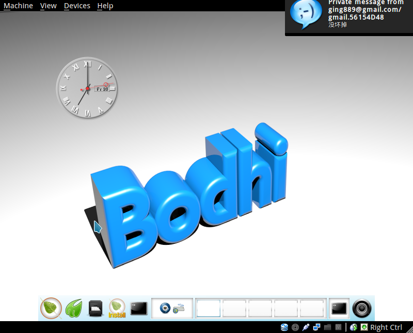
Task: Click the Right Ctrl host key label
Action: point(386,327)
